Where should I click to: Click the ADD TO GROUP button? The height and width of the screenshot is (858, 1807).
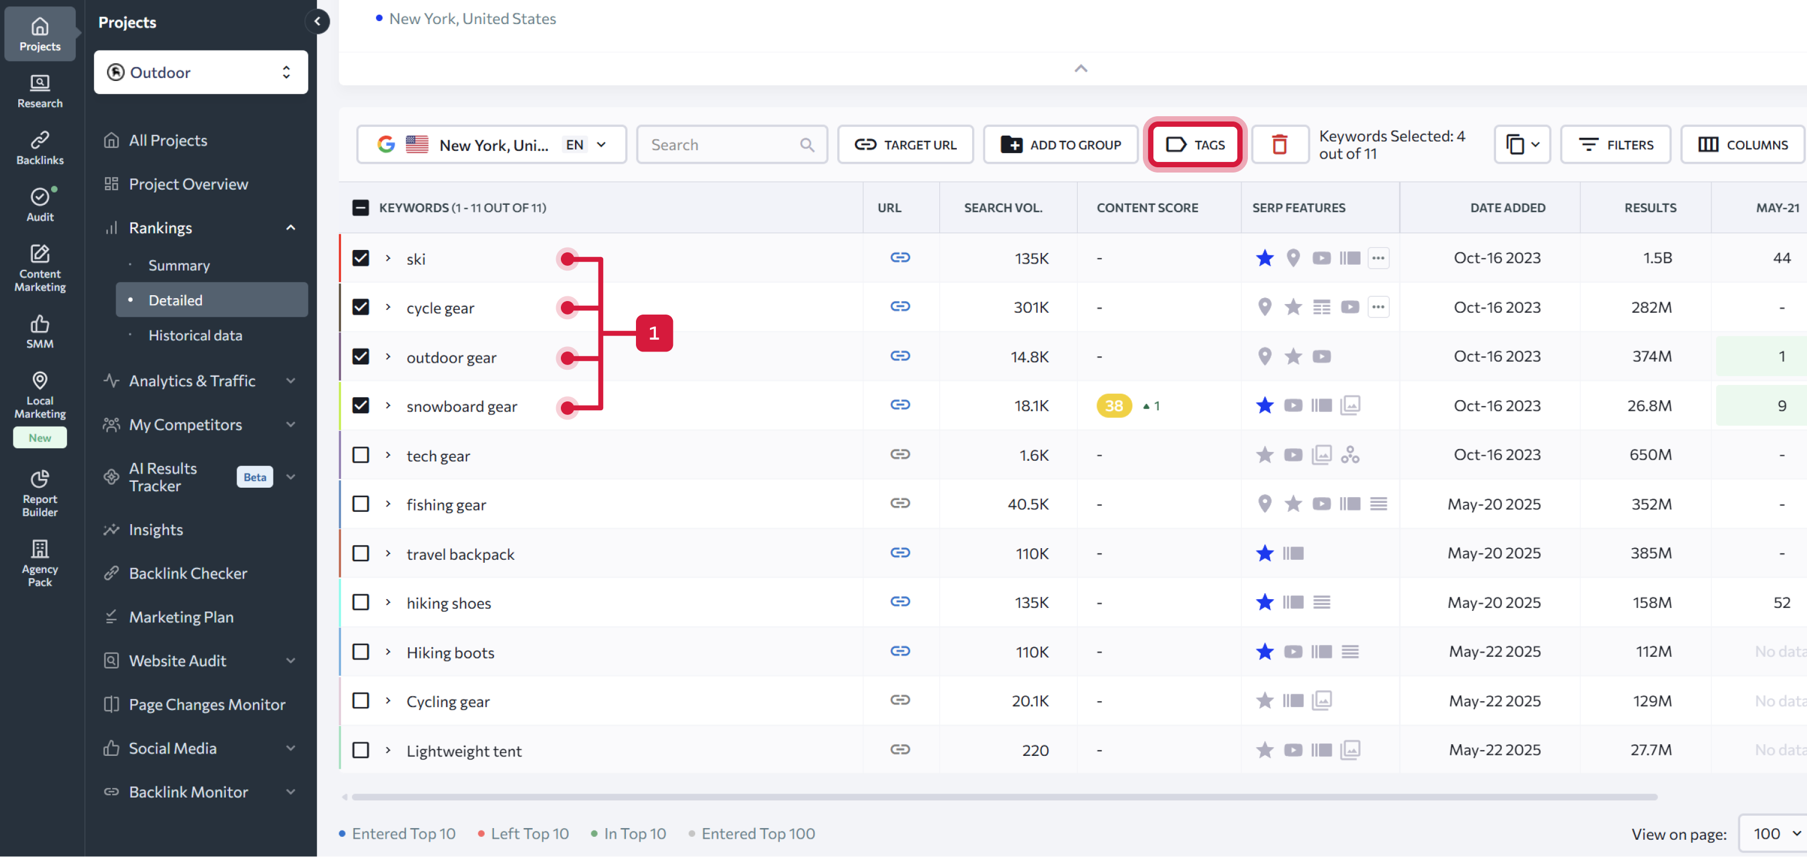tap(1060, 144)
